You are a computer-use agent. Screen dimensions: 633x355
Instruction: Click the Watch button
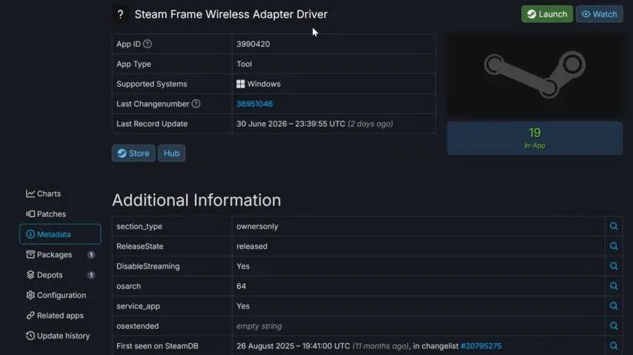click(x=599, y=14)
